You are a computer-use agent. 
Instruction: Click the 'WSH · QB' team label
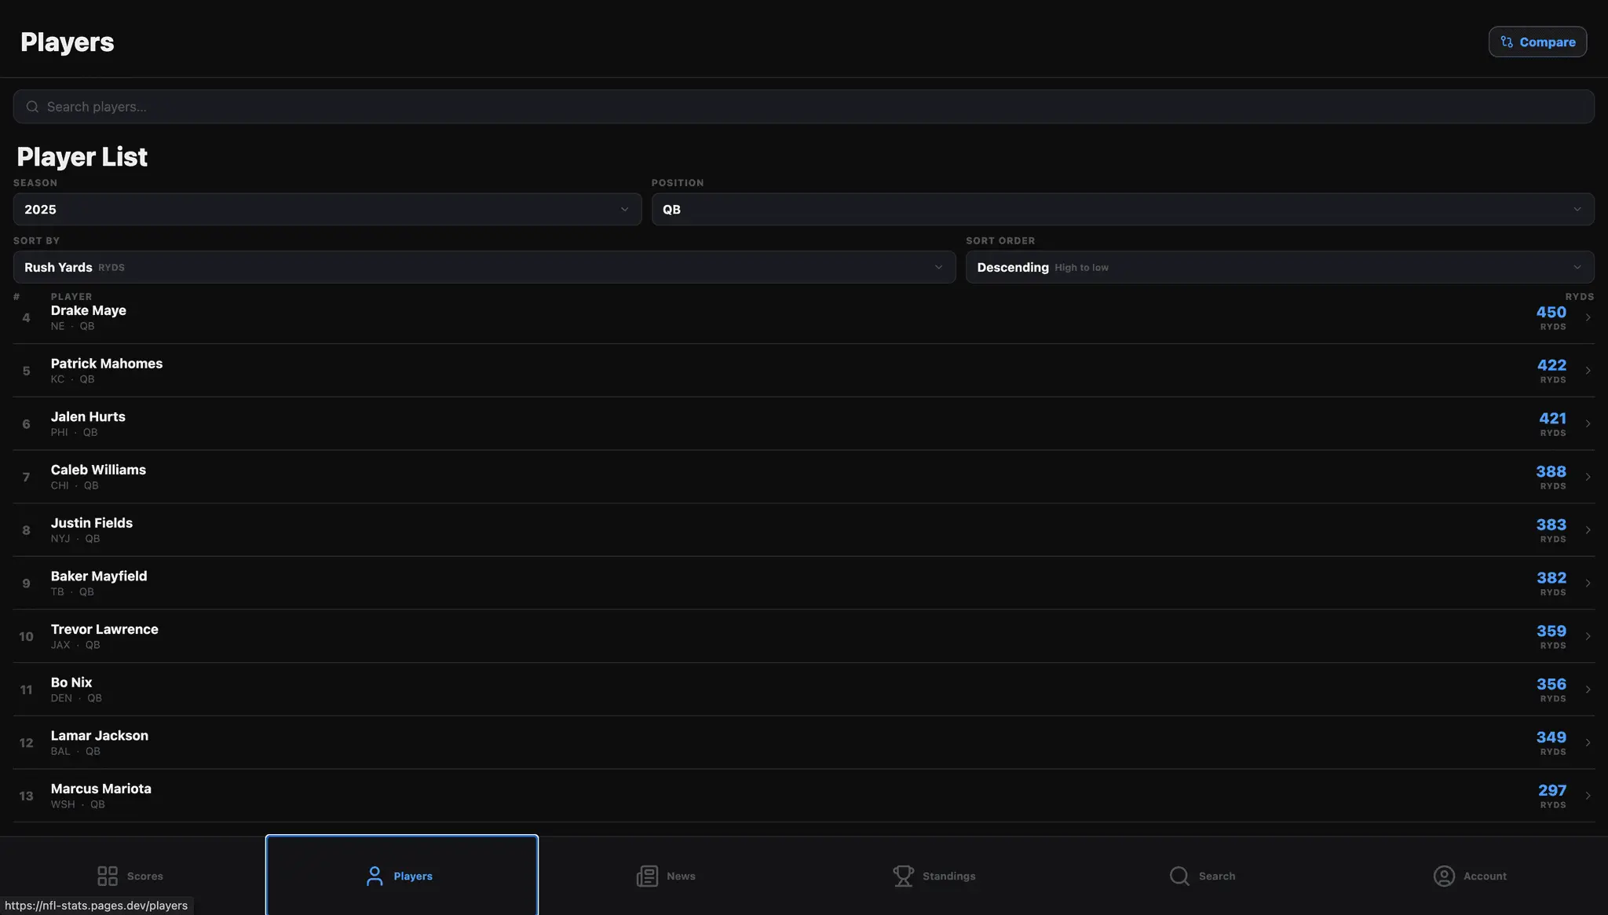point(78,804)
